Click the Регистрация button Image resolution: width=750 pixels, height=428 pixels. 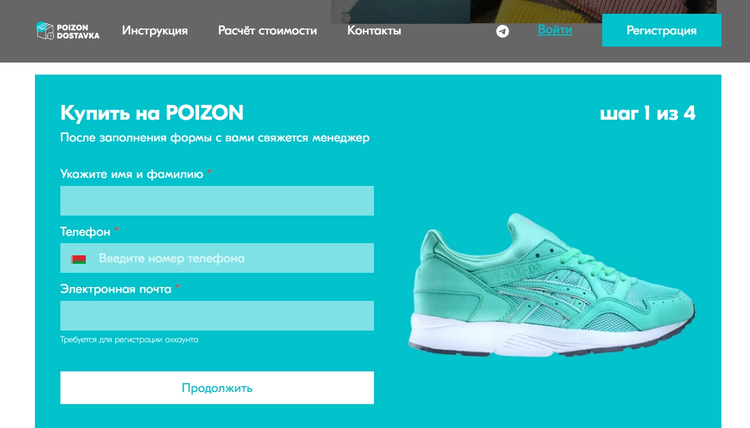pos(662,30)
